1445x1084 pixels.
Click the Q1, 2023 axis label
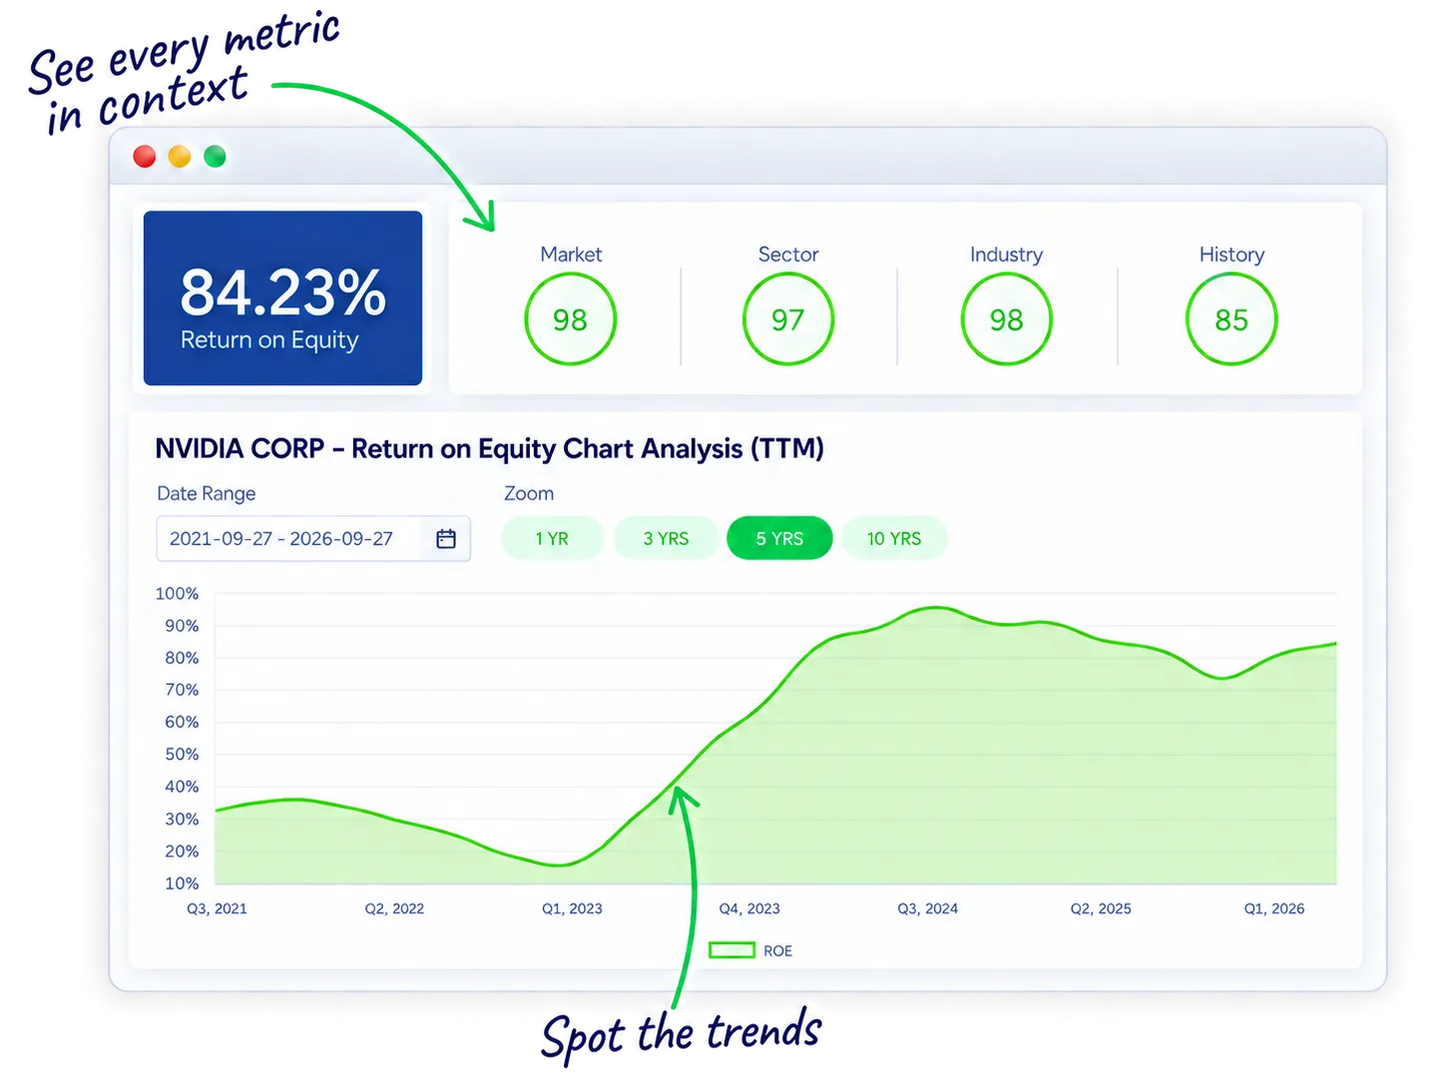click(572, 908)
